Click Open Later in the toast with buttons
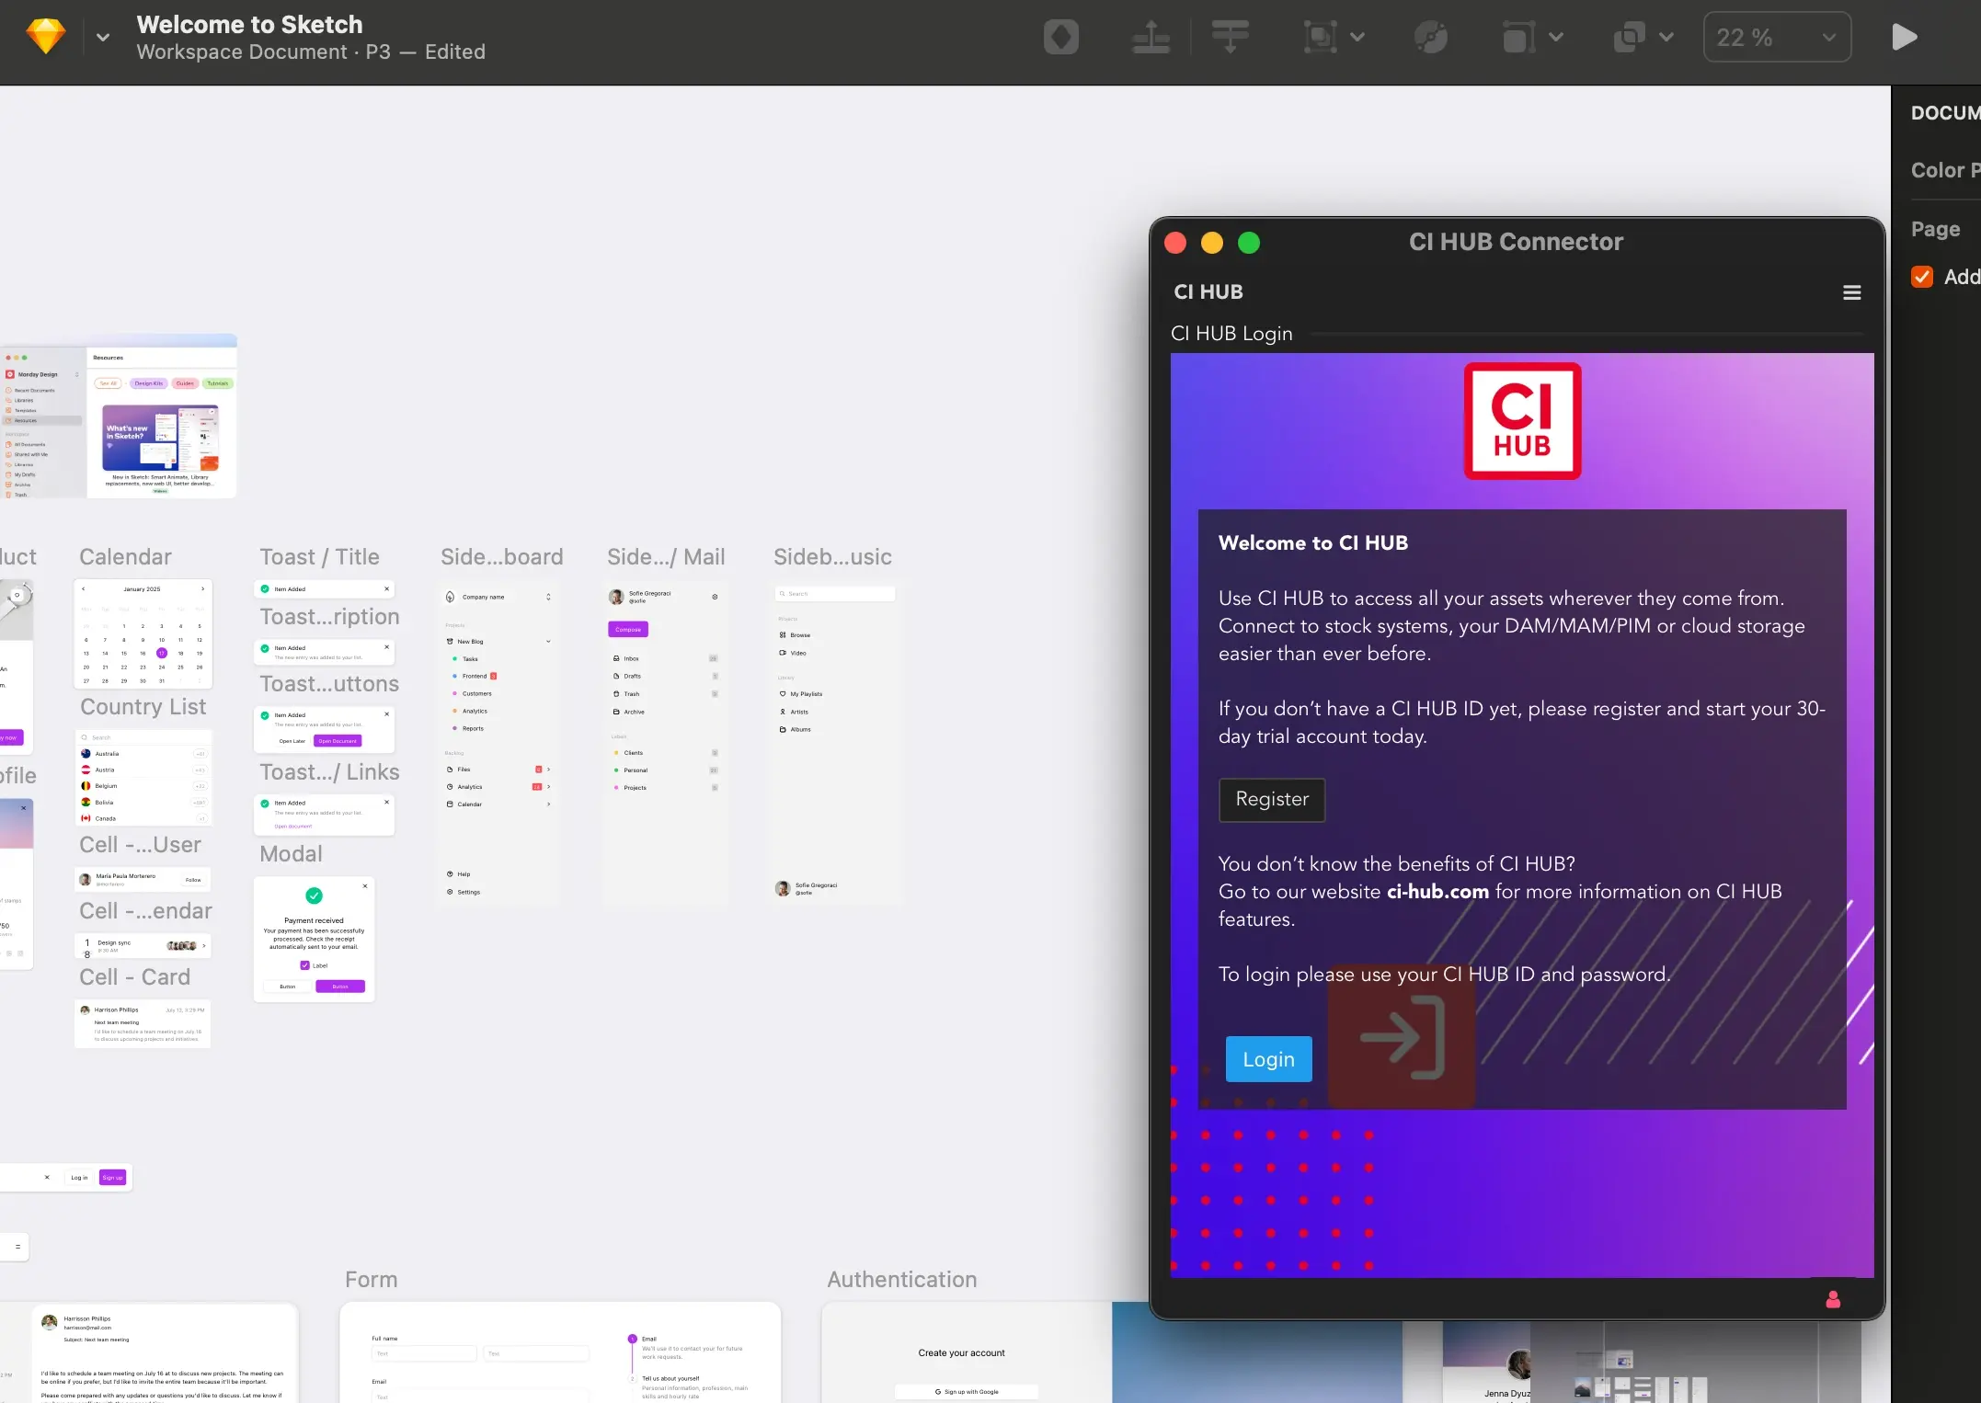 point(292,741)
